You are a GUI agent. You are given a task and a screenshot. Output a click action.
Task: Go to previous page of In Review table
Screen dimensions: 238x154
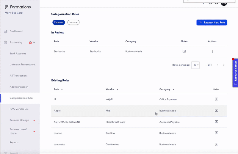(218, 65)
